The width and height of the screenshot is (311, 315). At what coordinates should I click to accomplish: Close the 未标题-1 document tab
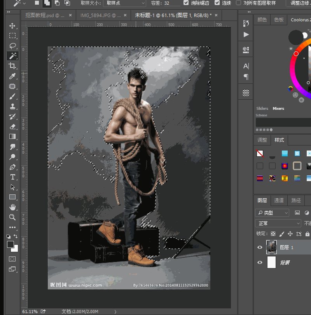(x=216, y=15)
